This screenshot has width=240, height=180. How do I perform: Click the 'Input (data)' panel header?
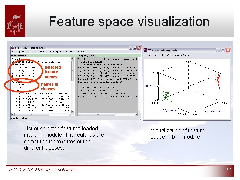[x=19, y=55]
